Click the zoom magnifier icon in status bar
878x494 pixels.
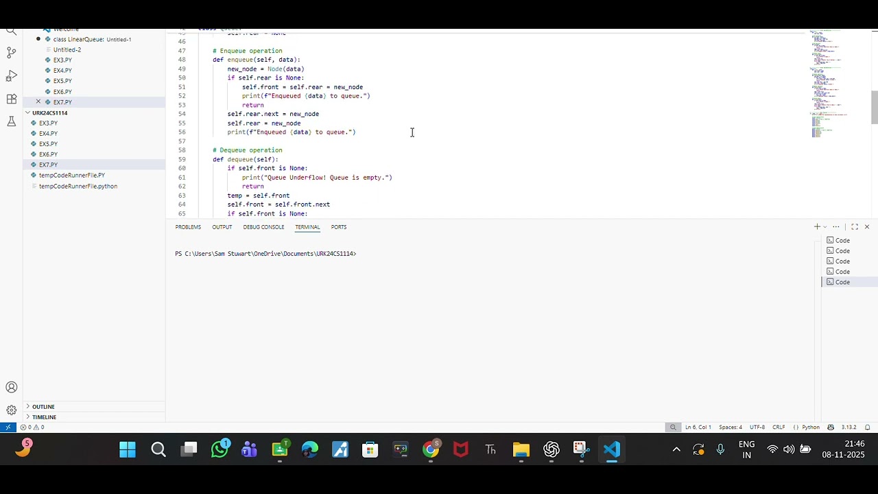[x=673, y=427]
